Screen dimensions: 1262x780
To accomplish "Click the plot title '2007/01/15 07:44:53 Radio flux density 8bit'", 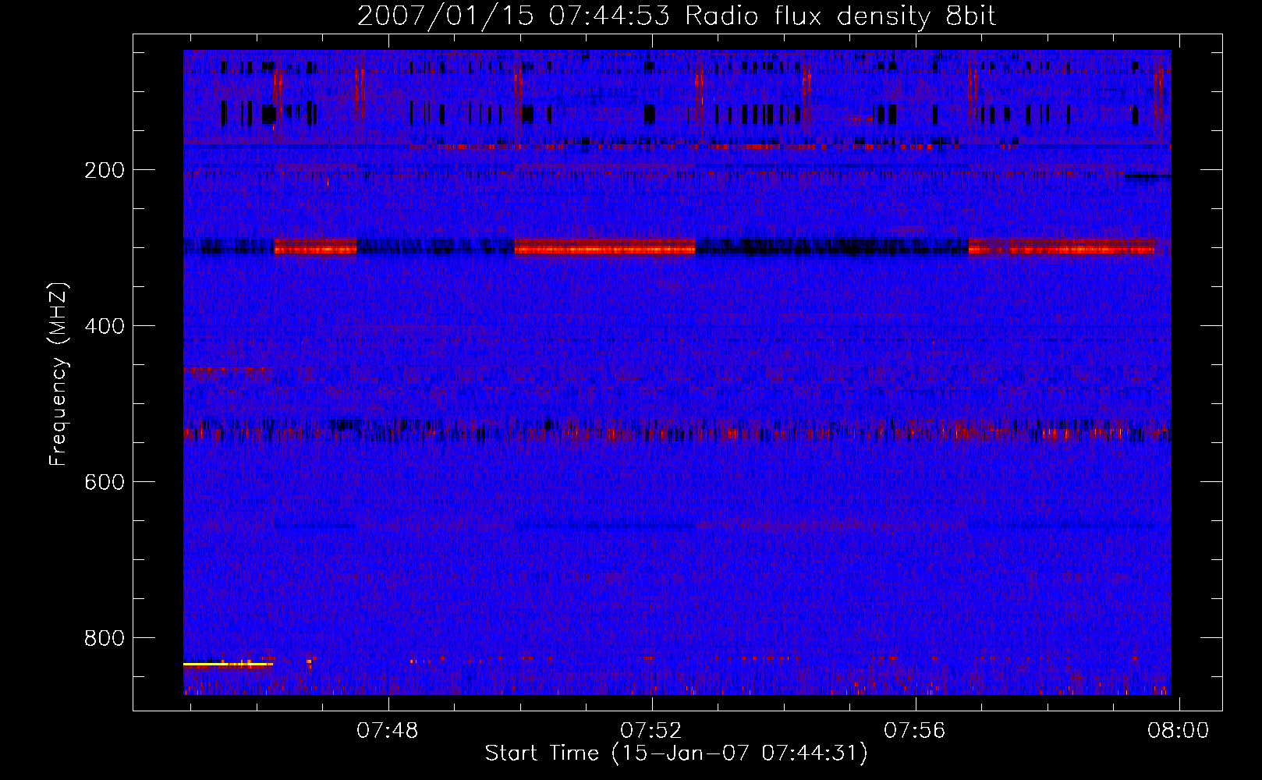I will 676,16.
